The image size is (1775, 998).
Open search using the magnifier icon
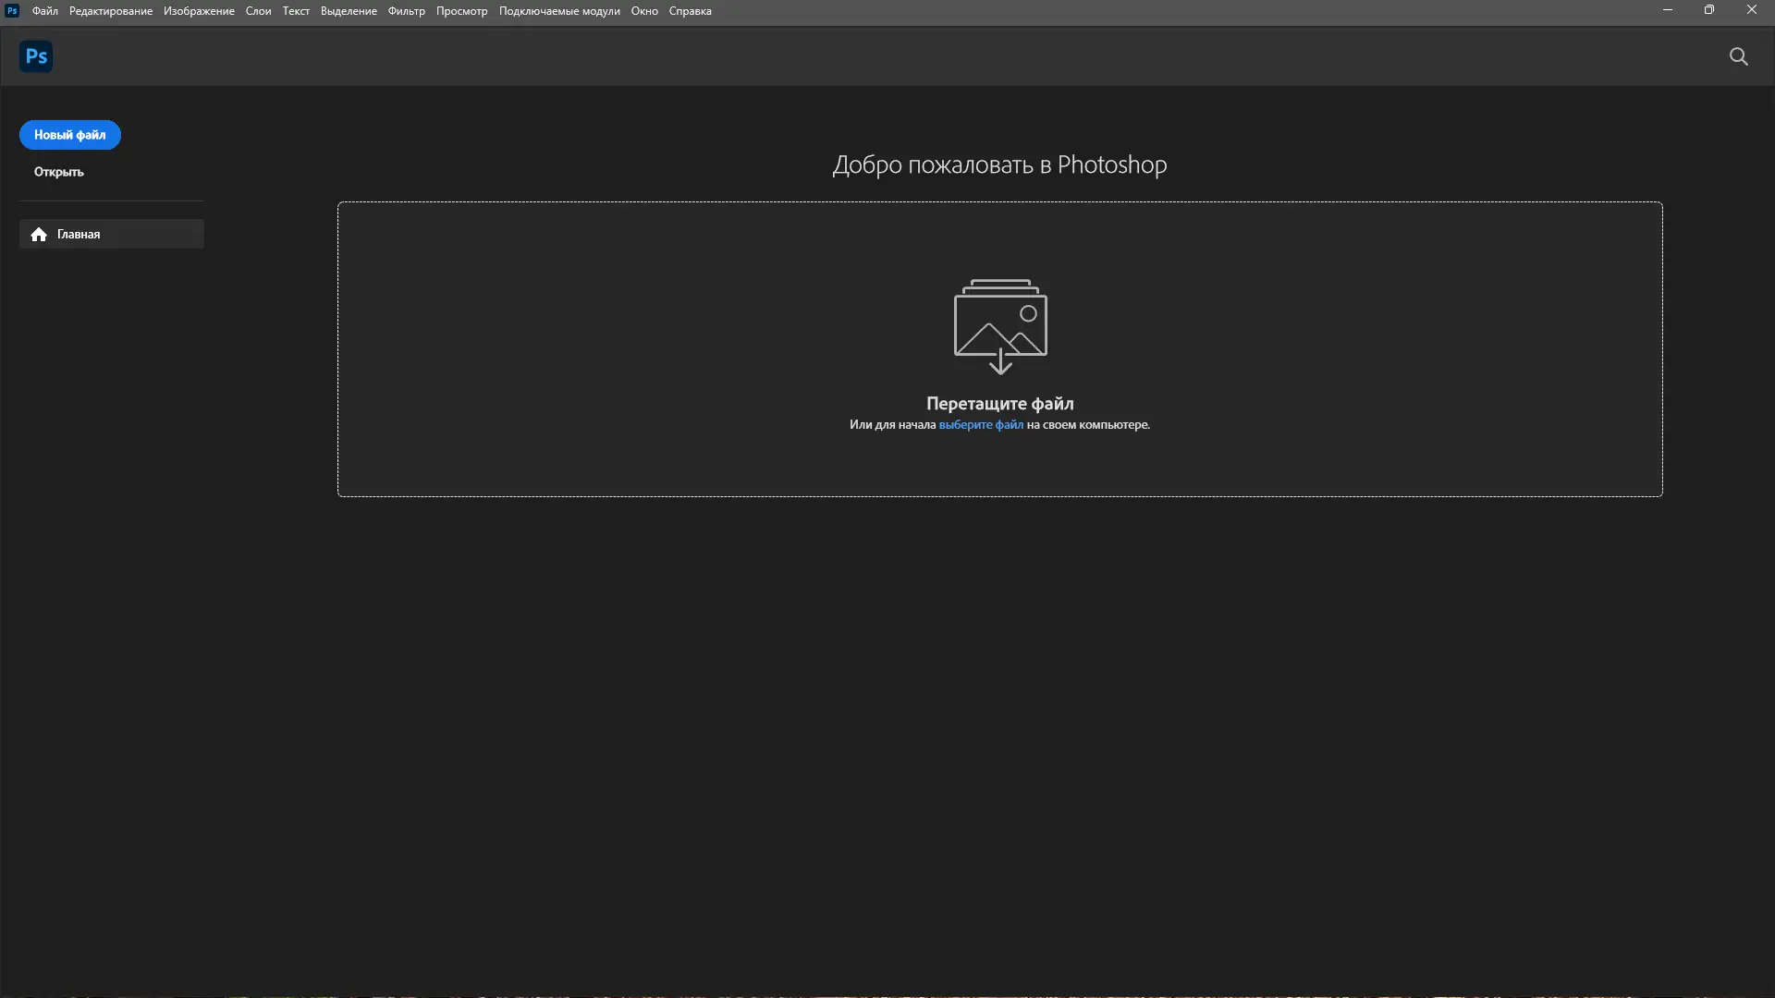tap(1739, 56)
